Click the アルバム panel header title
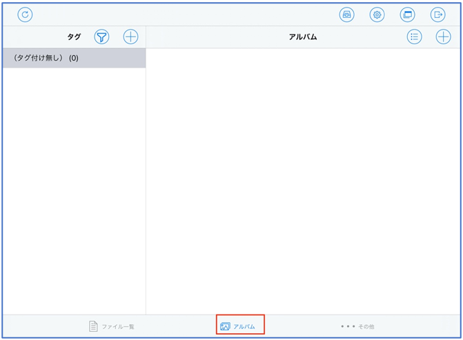463x340 pixels. [x=302, y=37]
